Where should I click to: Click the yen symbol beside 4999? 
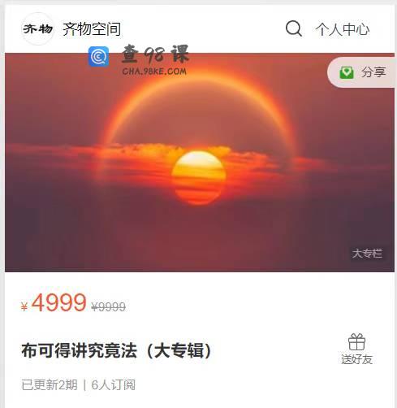pyautogui.click(x=24, y=306)
